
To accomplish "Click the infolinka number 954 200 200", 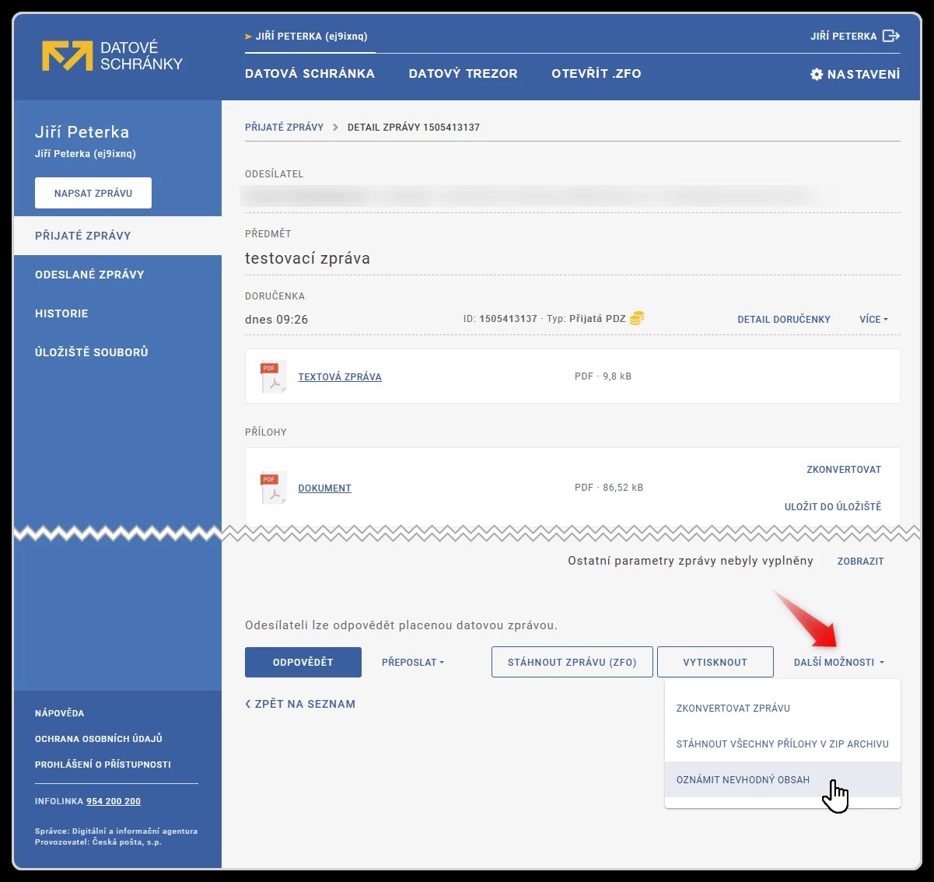I will pos(114,801).
